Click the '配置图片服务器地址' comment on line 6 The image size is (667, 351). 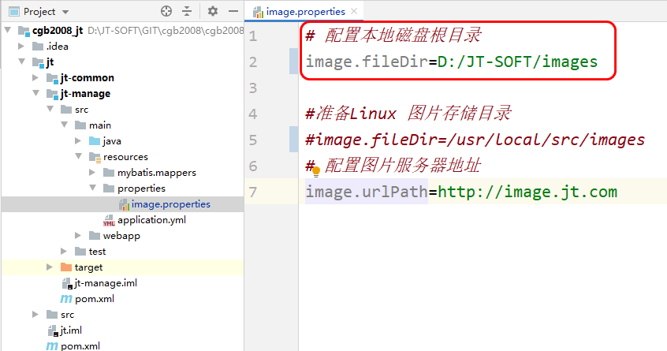pyautogui.click(x=403, y=166)
